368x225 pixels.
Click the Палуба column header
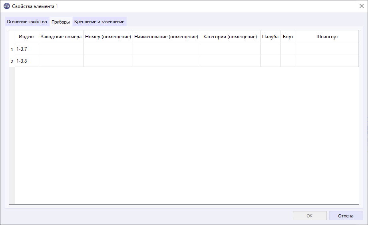270,37
